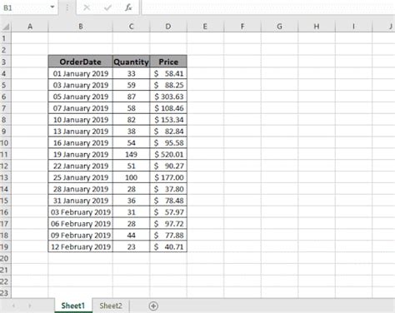Screen dimensions: 395x313
Task: Click the Insert Function fx icon
Action: pyautogui.click(x=128, y=7)
